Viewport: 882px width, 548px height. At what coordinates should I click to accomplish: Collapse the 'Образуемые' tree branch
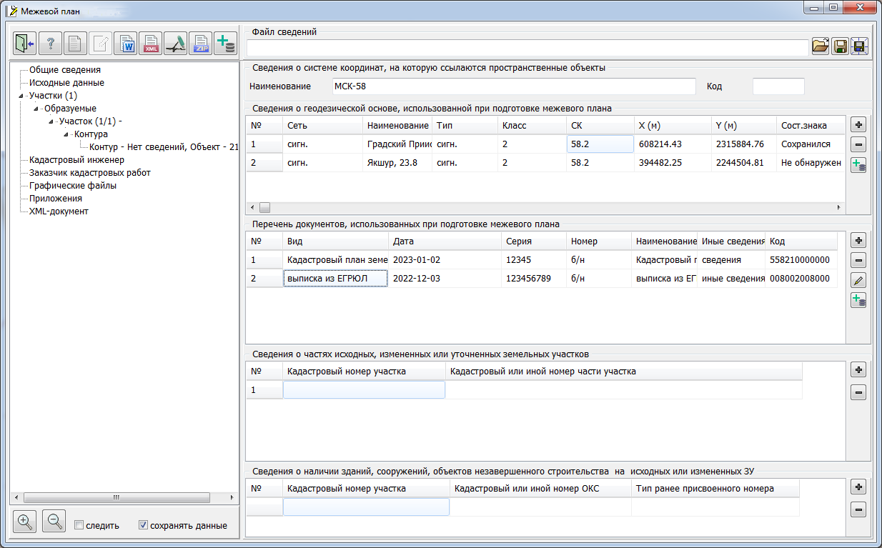pyautogui.click(x=36, y=109)
